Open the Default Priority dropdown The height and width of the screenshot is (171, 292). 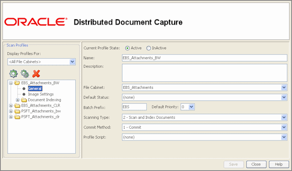[192, 107]
